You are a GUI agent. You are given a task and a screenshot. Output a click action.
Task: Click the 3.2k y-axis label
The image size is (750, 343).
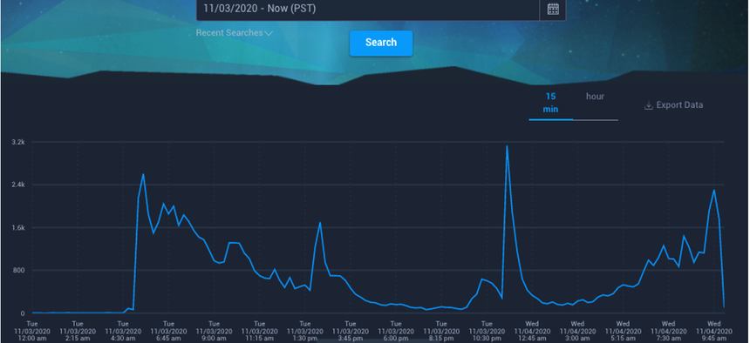(18, 142)
